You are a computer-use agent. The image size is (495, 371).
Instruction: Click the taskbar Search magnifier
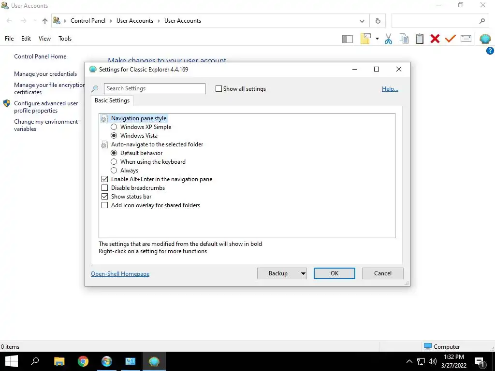pyautogui.click(x=35, y=361)
